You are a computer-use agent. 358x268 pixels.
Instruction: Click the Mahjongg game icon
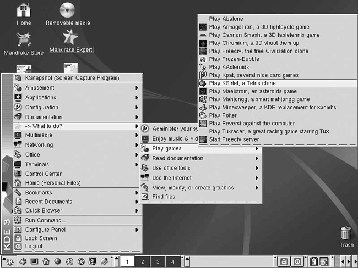[203, 99]
